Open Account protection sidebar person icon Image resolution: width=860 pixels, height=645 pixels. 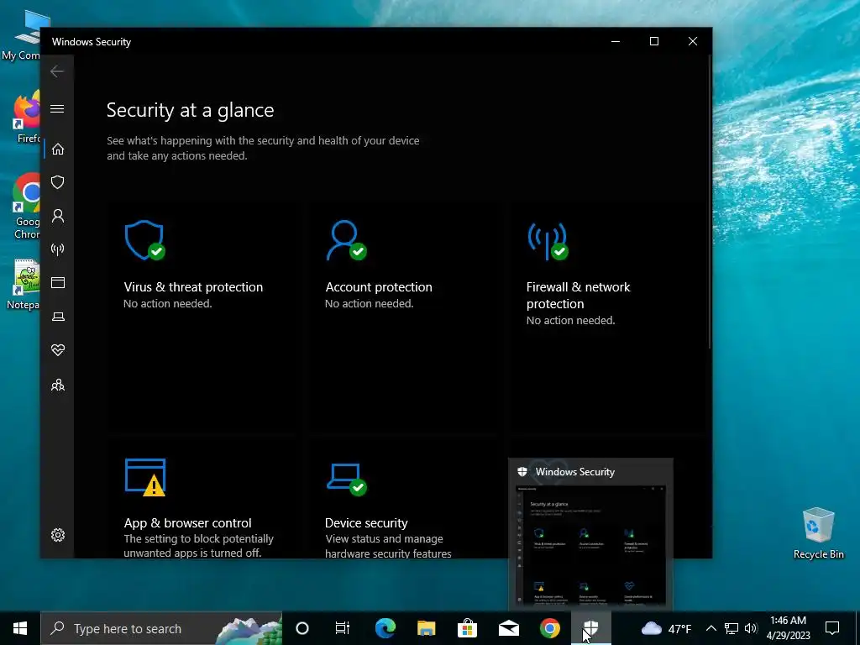58,216
